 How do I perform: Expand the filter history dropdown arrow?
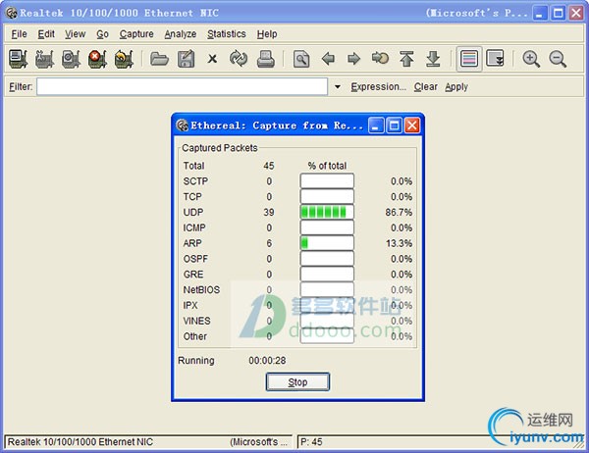point(338,86)
